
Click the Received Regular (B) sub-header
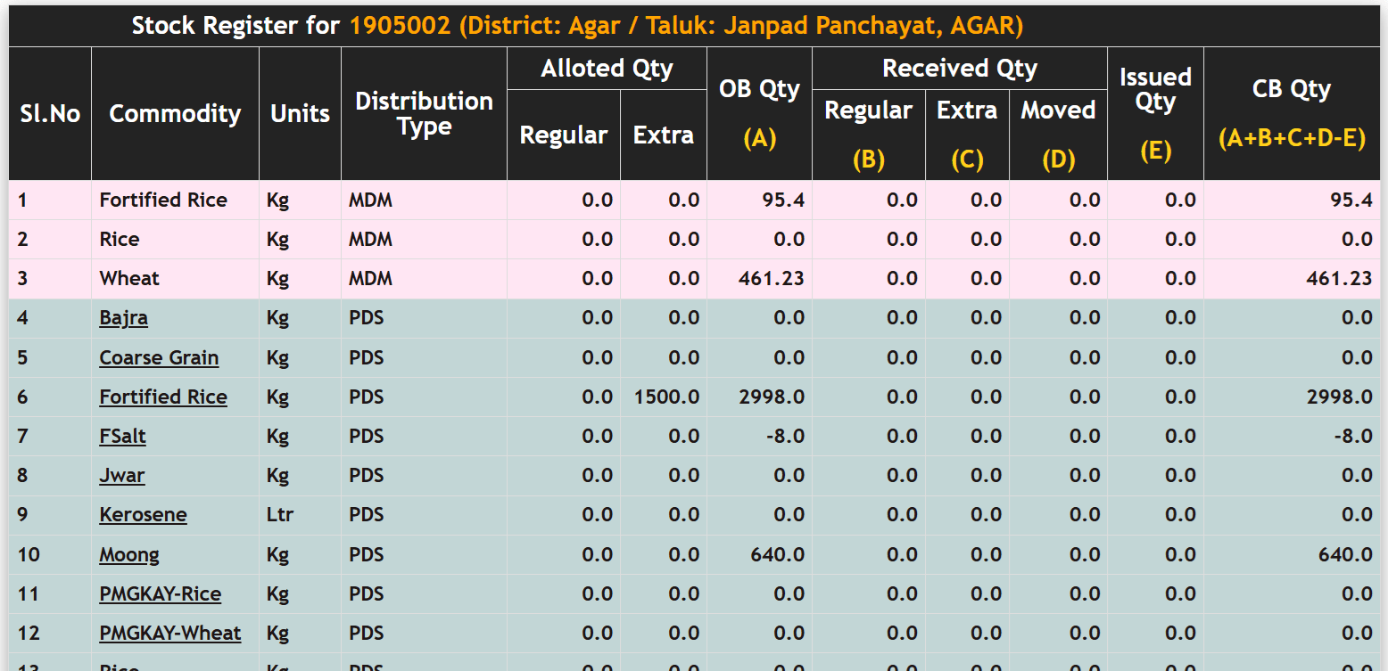coord(868,135)
